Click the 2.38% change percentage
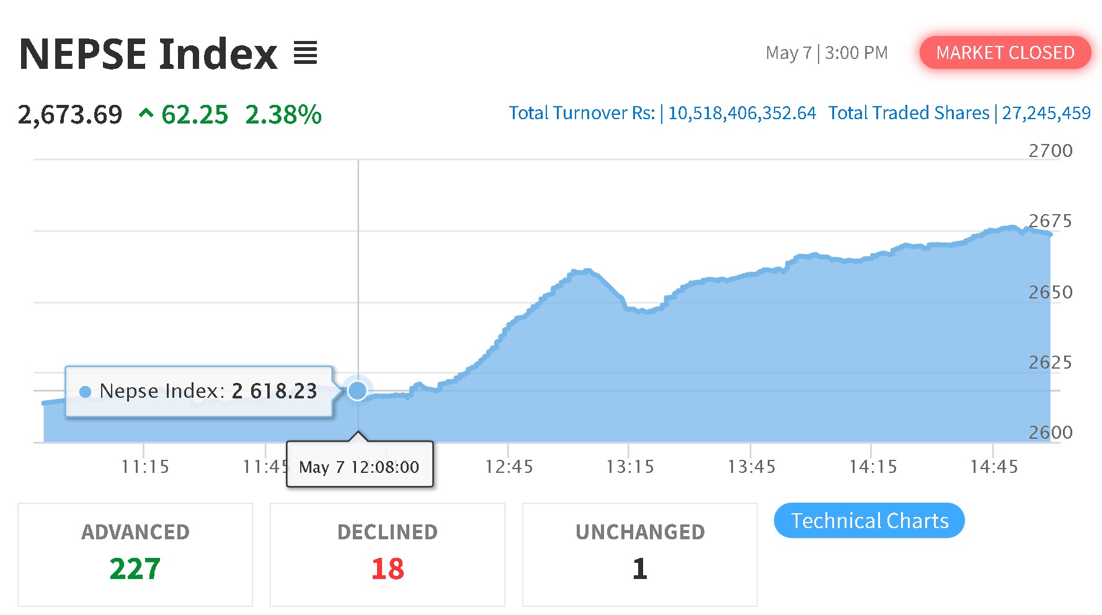 click(283, 115)
